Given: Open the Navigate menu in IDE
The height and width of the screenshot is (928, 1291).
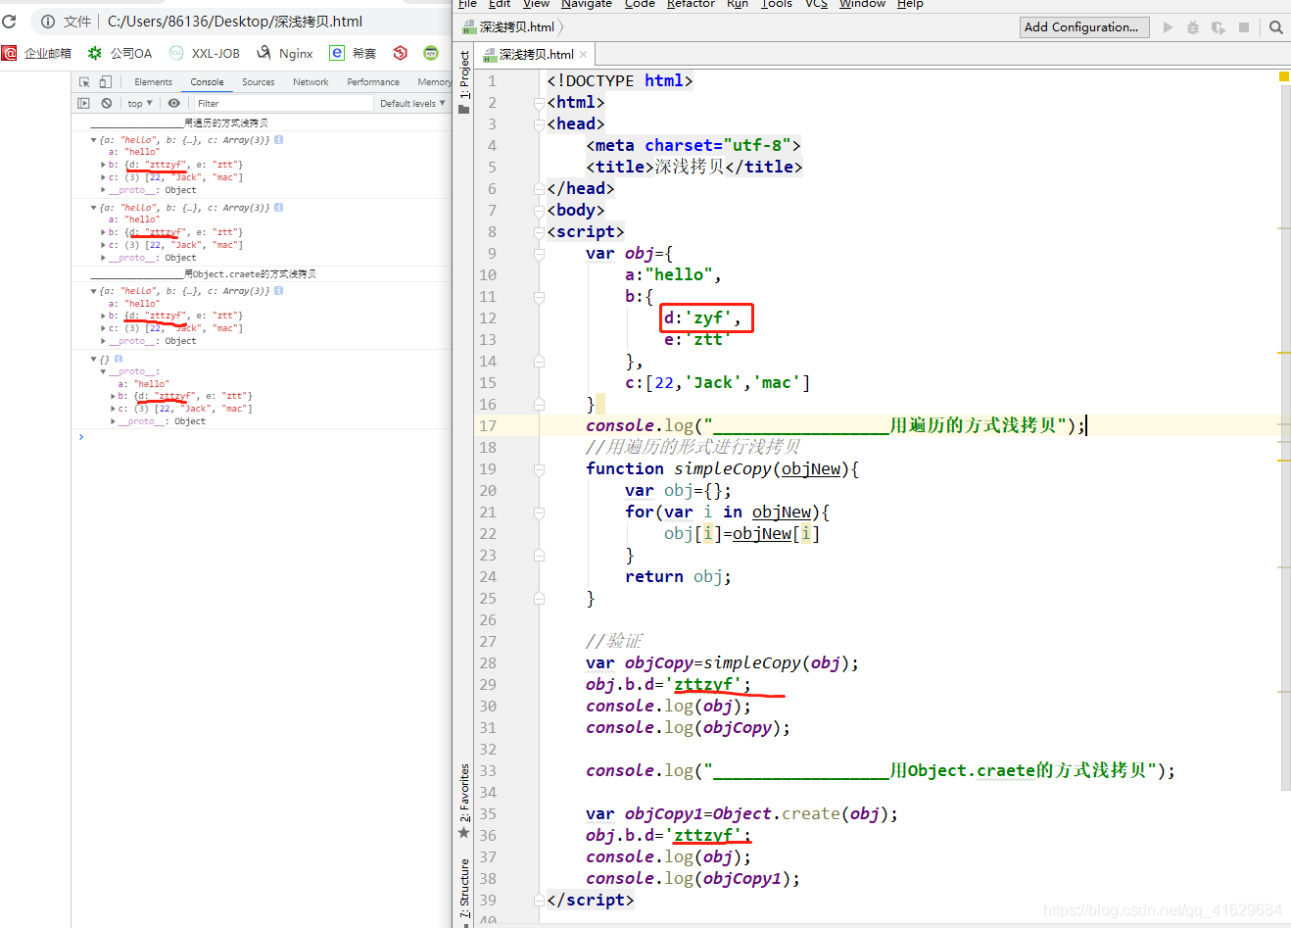Looking at the screenshot, I should [x=587, y=4].
